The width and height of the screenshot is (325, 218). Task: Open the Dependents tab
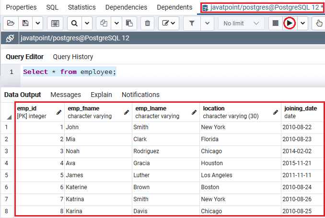click(174, 7)
